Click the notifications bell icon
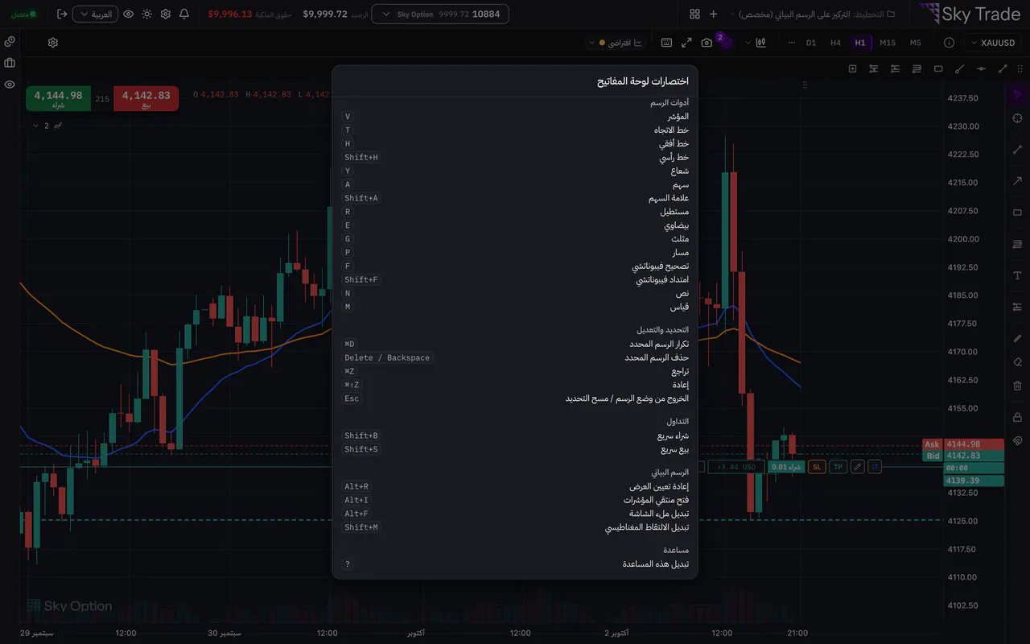1030x644 pixels. 184,14
